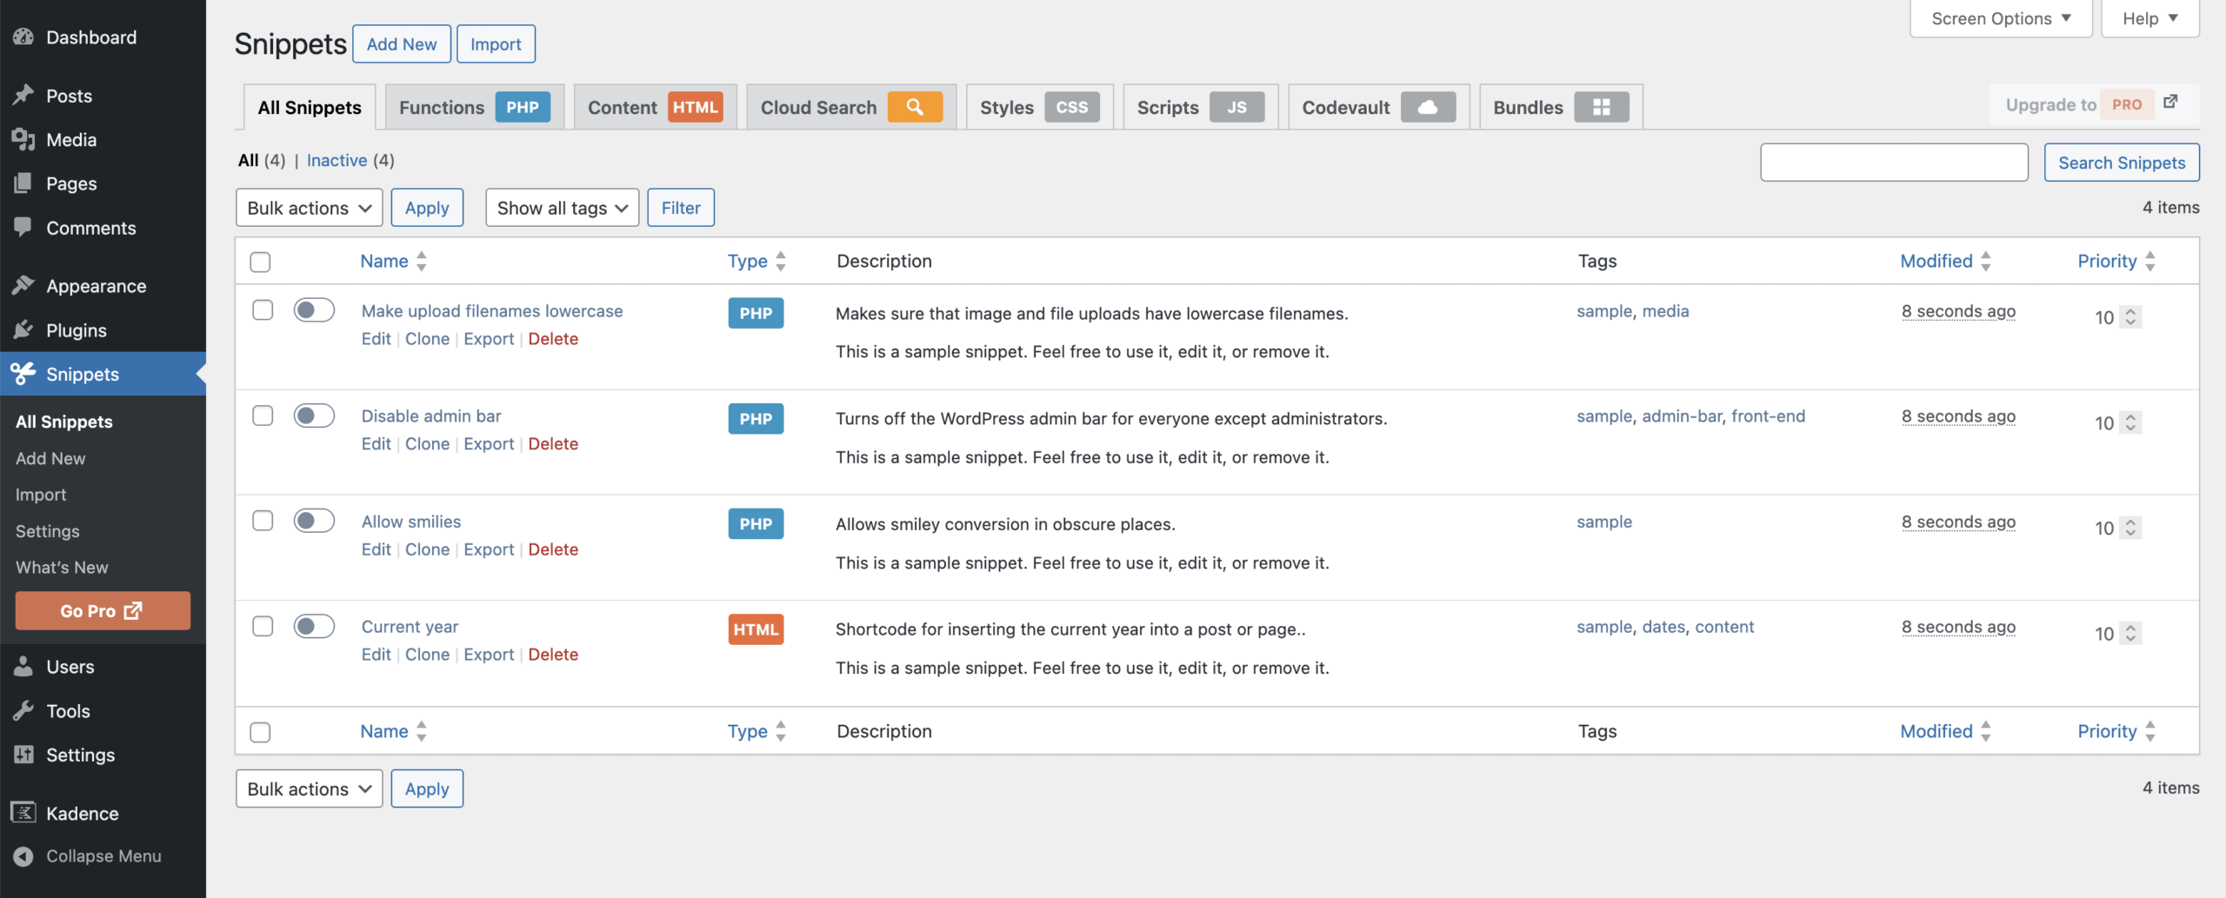
Task: Switch to the Functions PHP tab
Action: coord(474,107)
